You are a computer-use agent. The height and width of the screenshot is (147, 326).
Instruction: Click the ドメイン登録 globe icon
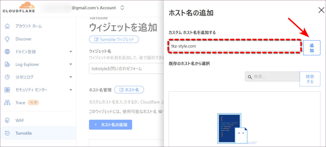[7, 52]
